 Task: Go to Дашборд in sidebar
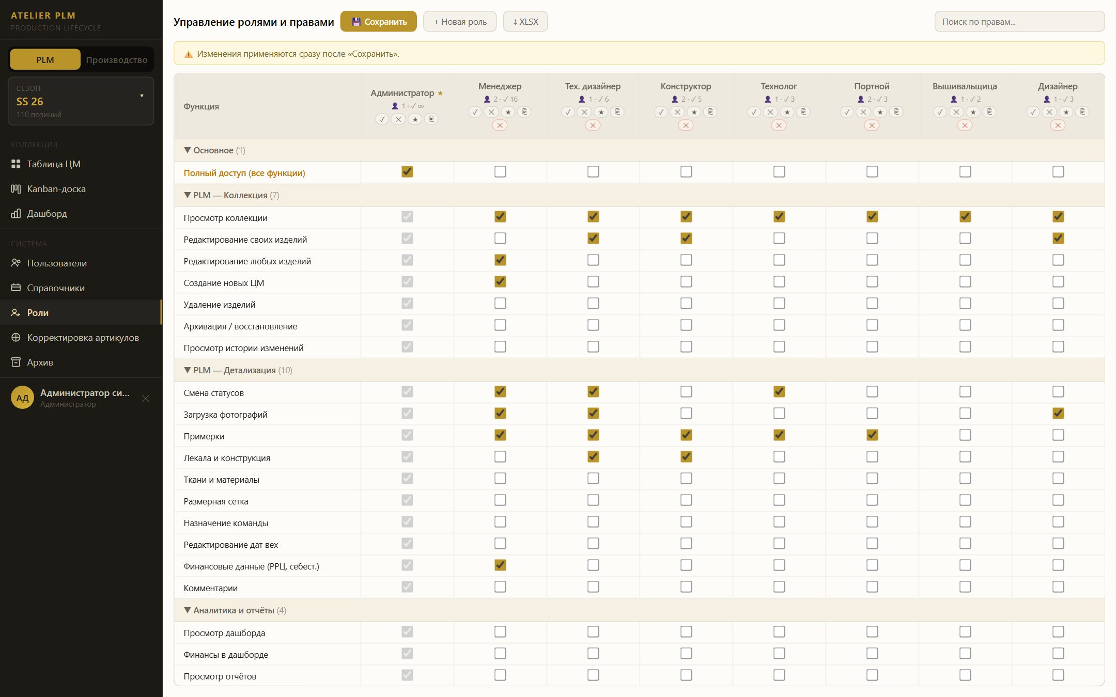81,213
